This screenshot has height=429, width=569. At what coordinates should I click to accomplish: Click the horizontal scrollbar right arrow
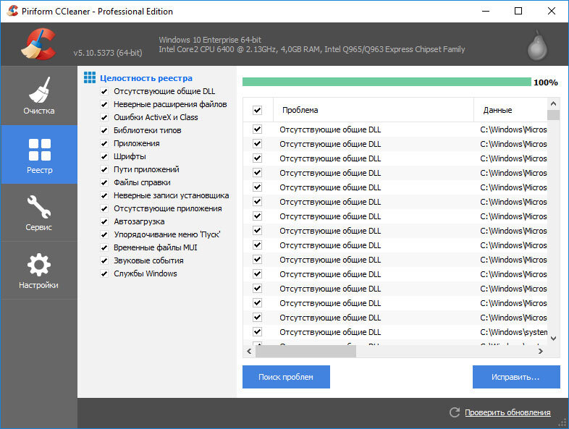(541, 351)
